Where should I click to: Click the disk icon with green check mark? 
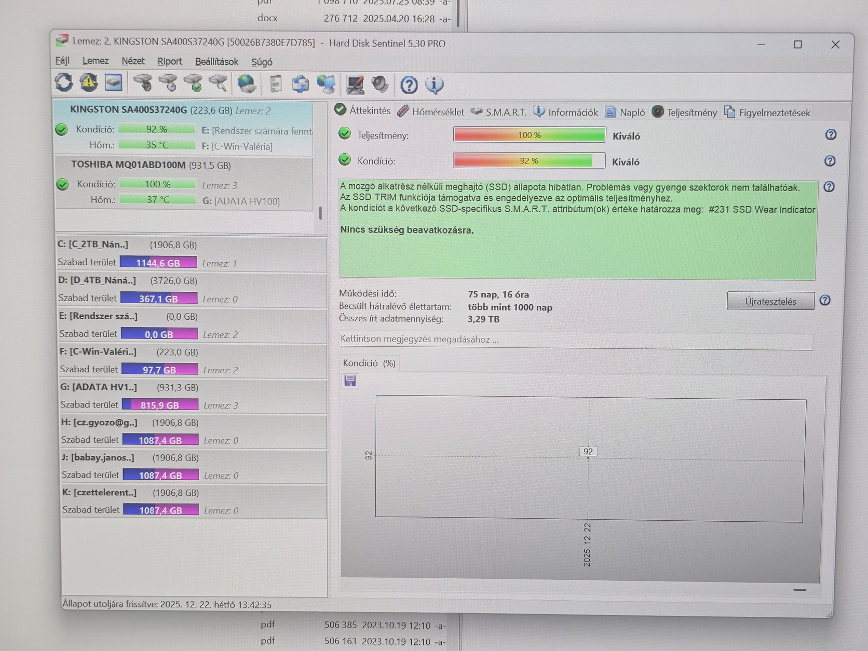click(193, 83)
